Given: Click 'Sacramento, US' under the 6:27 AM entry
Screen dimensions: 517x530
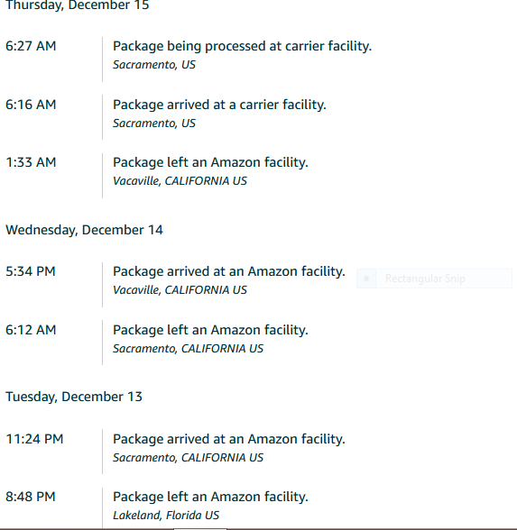Looking at the screenshot, I should pos(154,65).
